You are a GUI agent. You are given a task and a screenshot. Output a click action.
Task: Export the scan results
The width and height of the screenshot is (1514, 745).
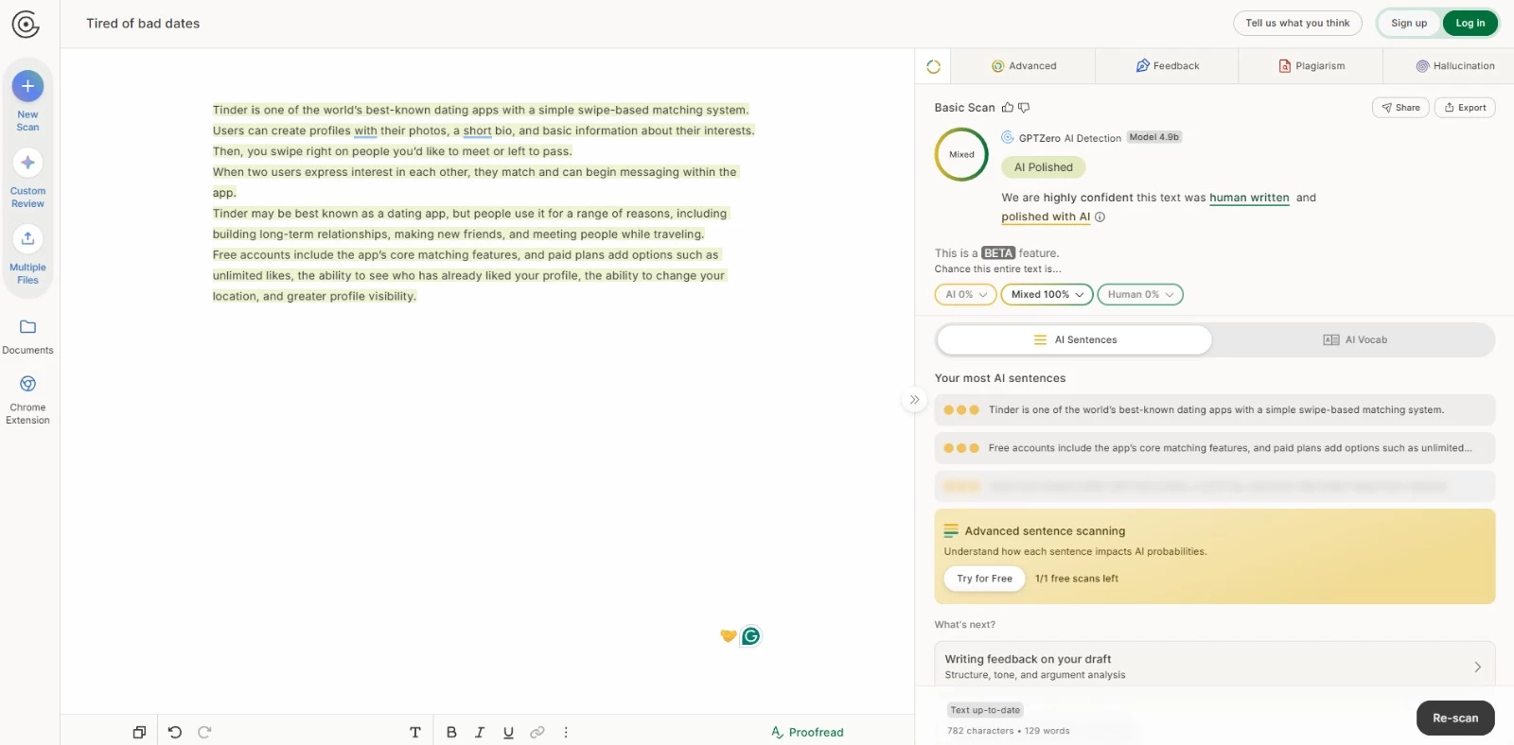[x=1465, y=108]
